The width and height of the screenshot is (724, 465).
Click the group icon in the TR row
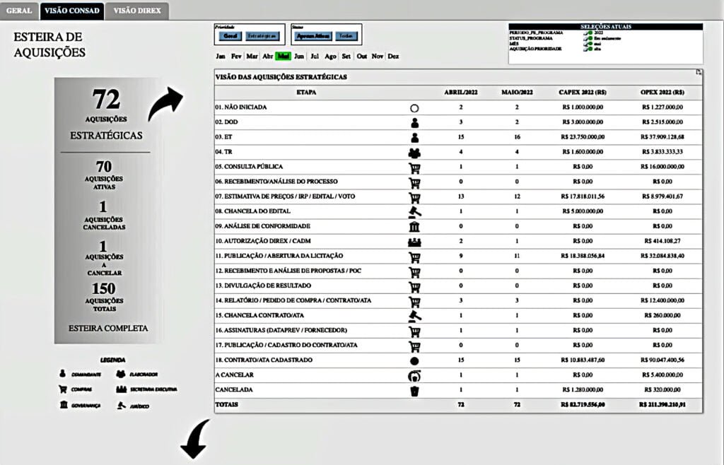click(x=414, y=152)
